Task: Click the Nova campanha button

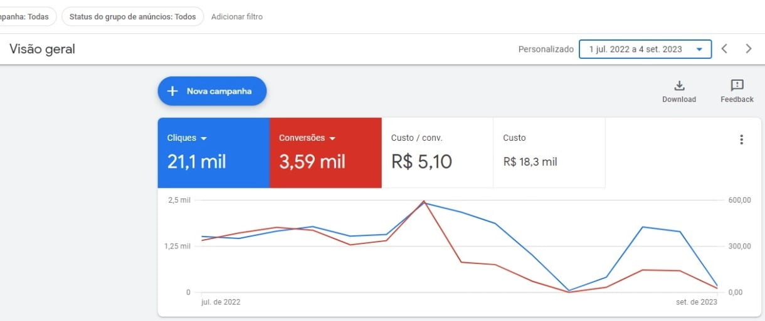Action: (x=212, y=91)
